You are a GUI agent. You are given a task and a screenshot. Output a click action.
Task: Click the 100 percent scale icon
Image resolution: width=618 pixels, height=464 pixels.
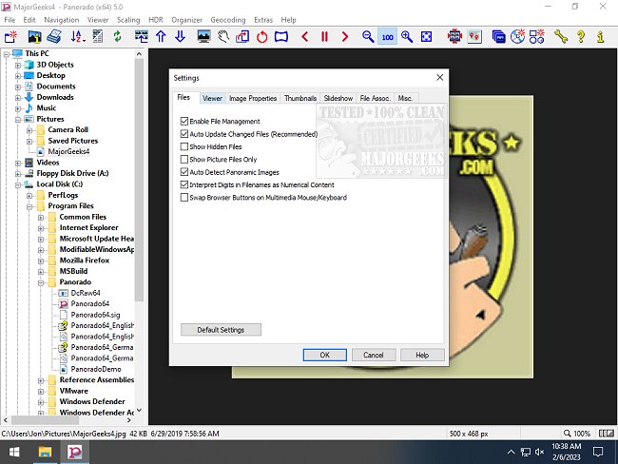pos(387,37)
